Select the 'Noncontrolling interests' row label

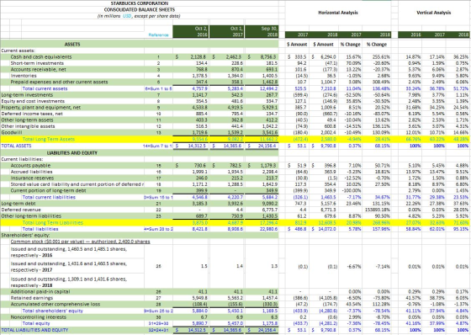point(38,317)
